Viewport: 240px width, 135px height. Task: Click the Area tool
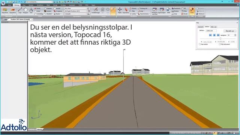174,14
